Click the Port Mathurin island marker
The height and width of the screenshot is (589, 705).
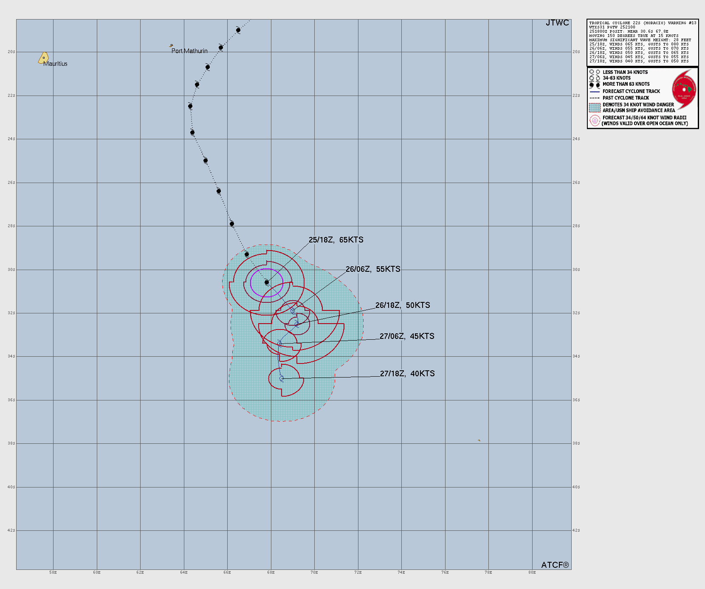(x=171, y=45)
